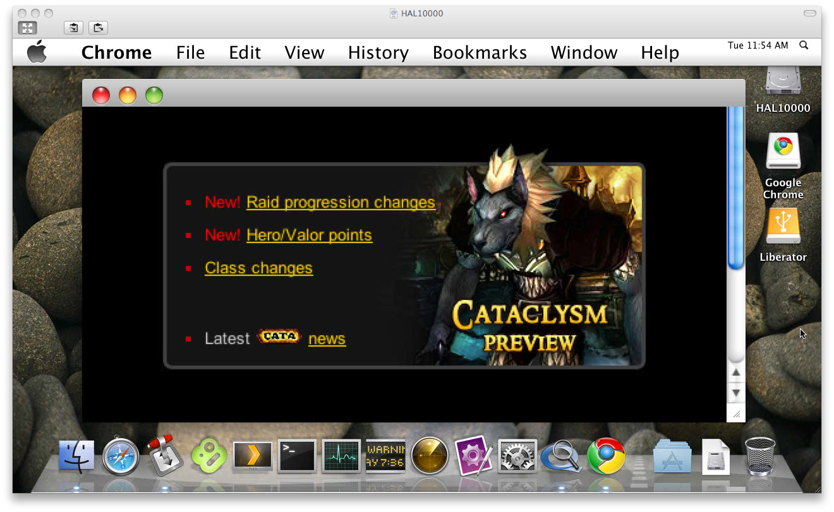The height and width of the screenshot is (512, 834).
Task: Open System Preferences gear in dock
Action: (517, 456)
